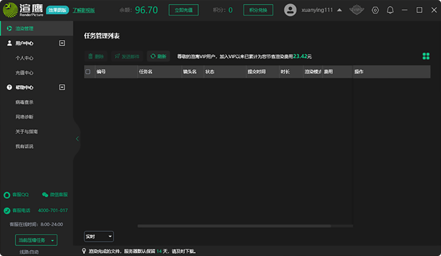Open 个人中心 in the sidebar

point(25,58)
